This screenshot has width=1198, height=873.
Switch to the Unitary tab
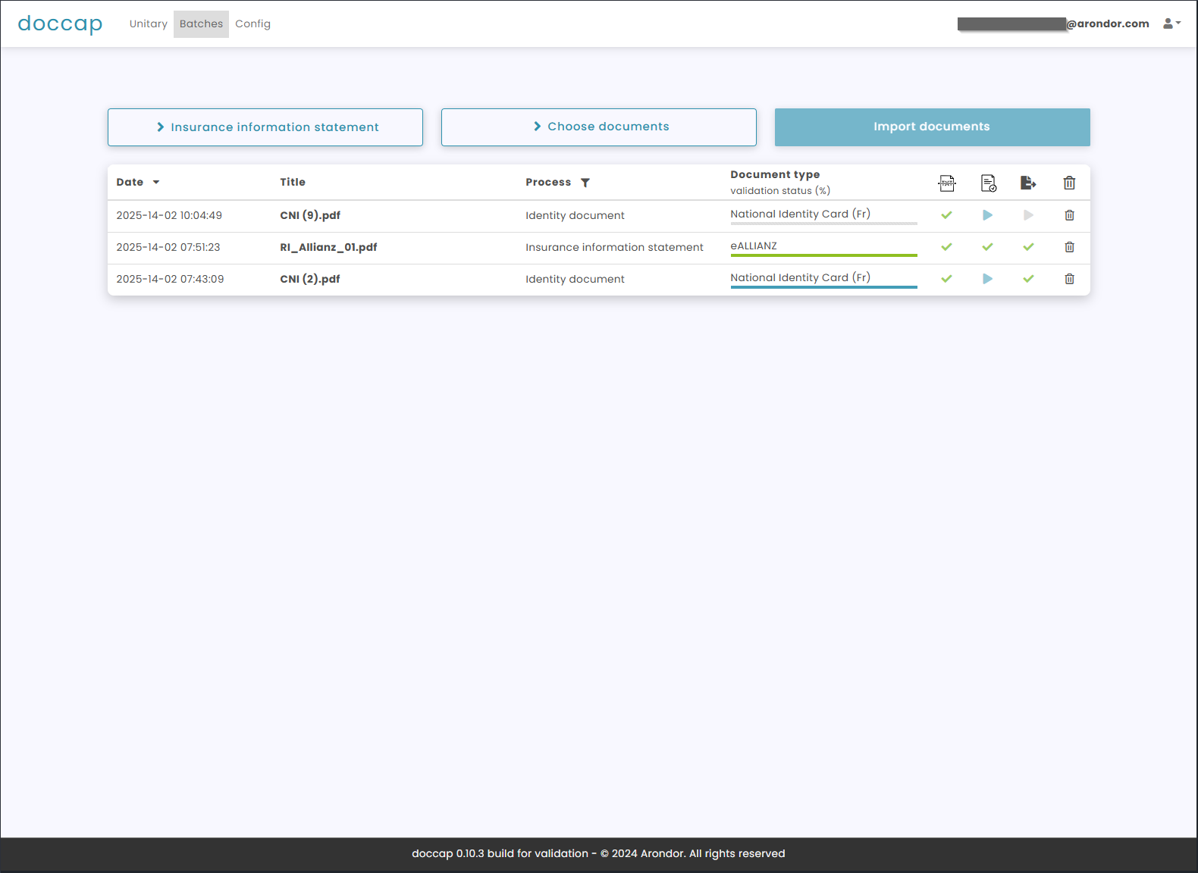[x=148, y=24]
